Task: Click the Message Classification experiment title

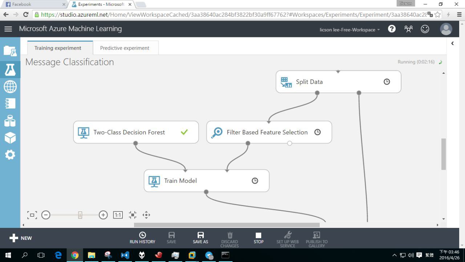Action: point(70,62)
